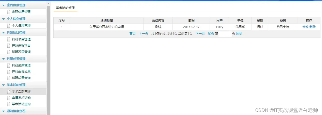Click the 2017-02-17 date cell

tap(191, 27)
